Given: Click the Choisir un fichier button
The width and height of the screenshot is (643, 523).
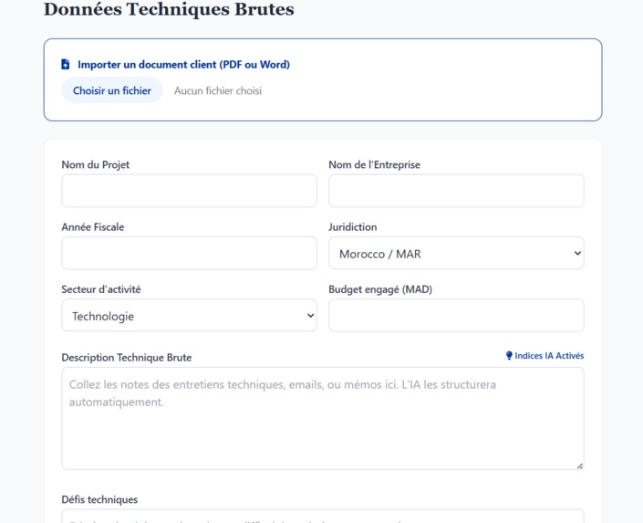Looking at the screenshot, I should (x=112, y=90).
